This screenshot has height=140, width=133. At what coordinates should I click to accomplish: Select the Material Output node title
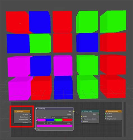(x=113, y=111)
